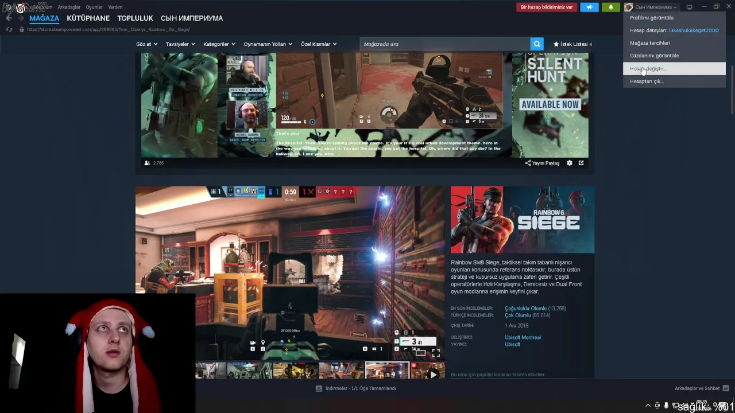The height and width of the screenshot is (413, 735).
Task: Expand the Tavsiyeler dropdown
Action: click(180, 44)
